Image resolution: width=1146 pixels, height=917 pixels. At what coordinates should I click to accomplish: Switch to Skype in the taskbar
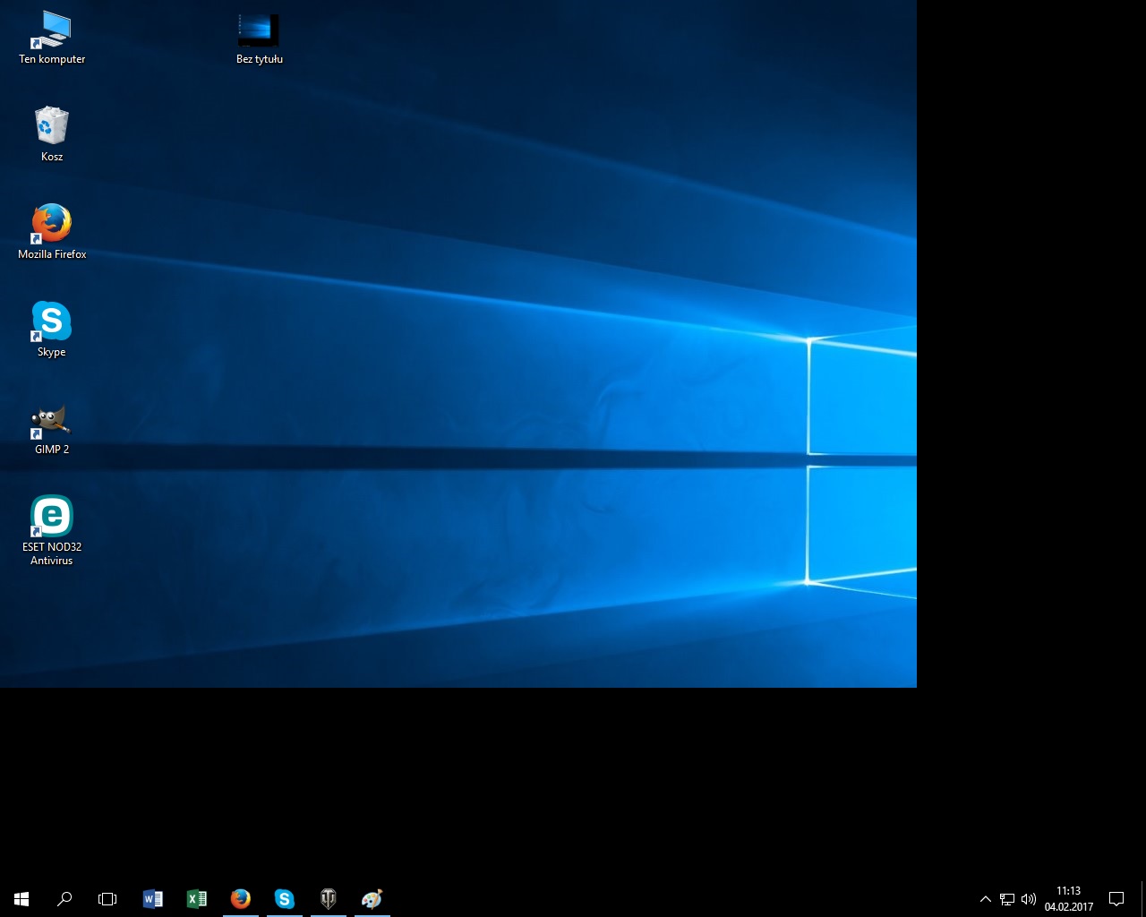pyautogui.click(x=284, y=898)
